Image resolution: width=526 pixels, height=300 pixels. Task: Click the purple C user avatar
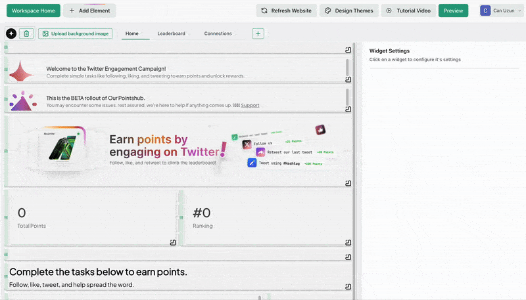[x=485, y=11]
